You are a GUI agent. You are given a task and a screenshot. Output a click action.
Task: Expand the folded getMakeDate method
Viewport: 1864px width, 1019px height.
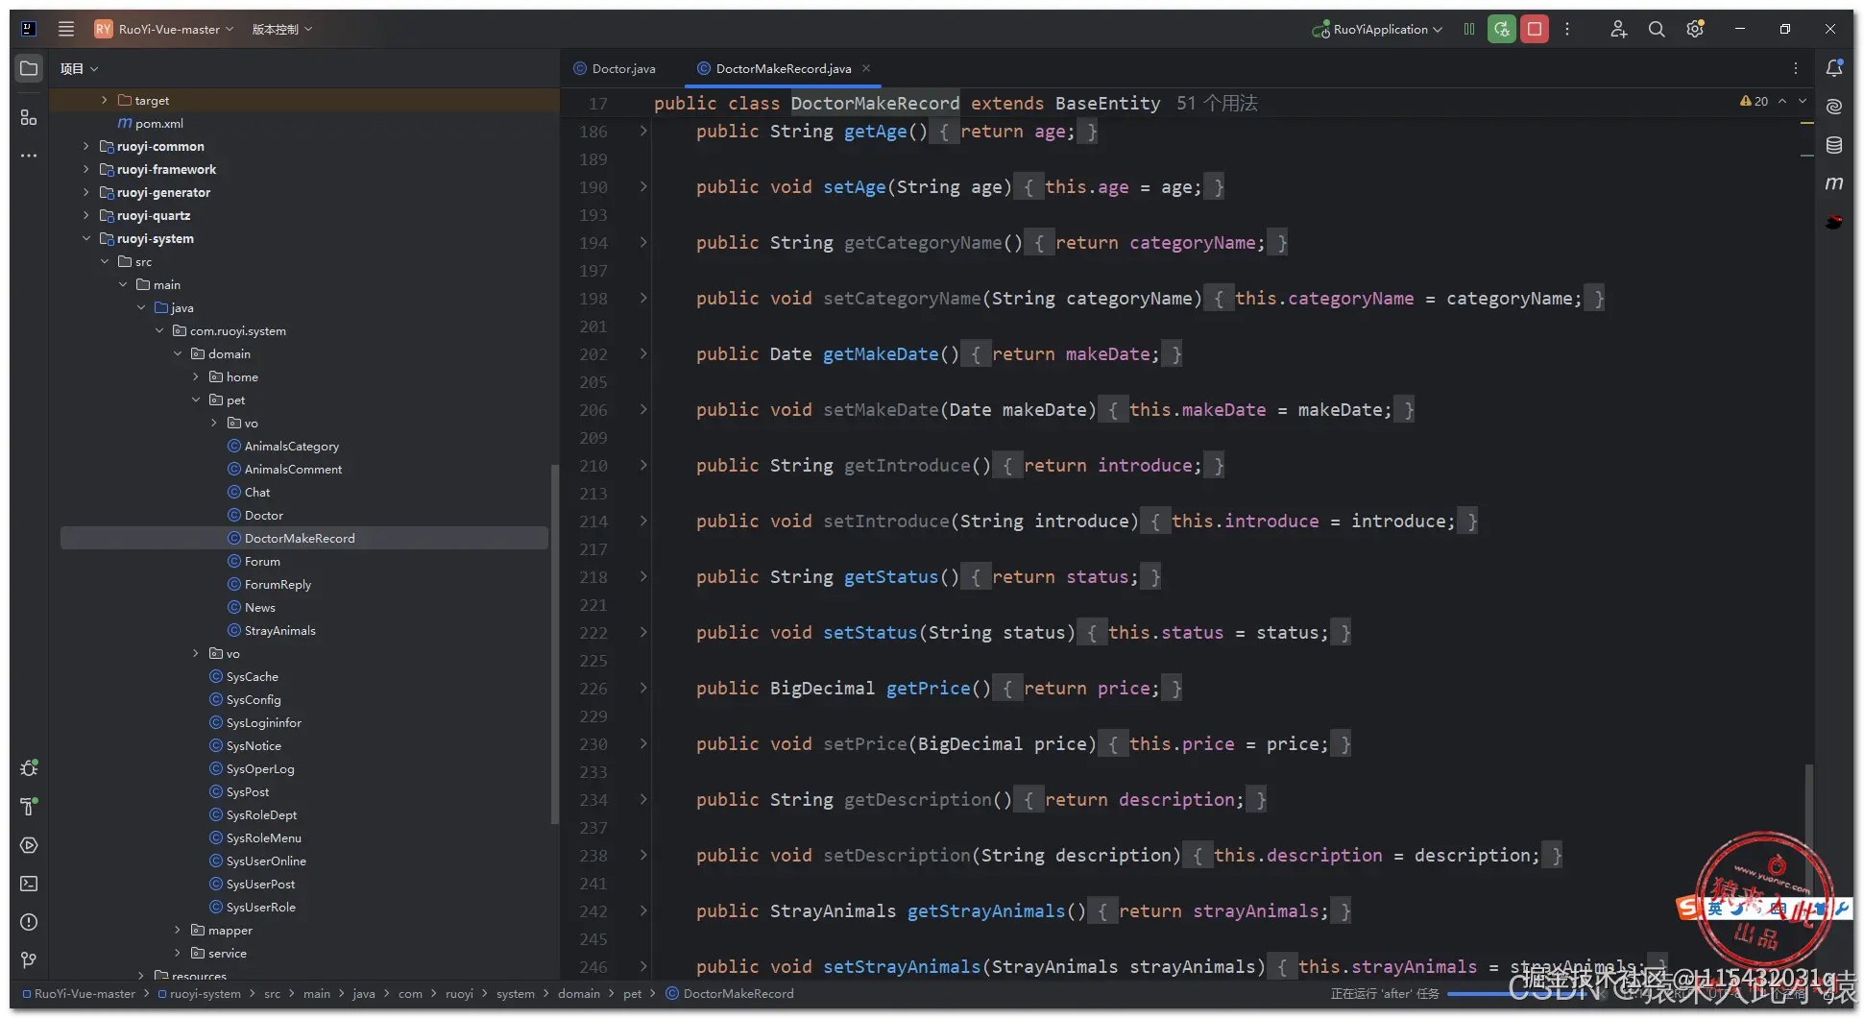tap(643, 353)
